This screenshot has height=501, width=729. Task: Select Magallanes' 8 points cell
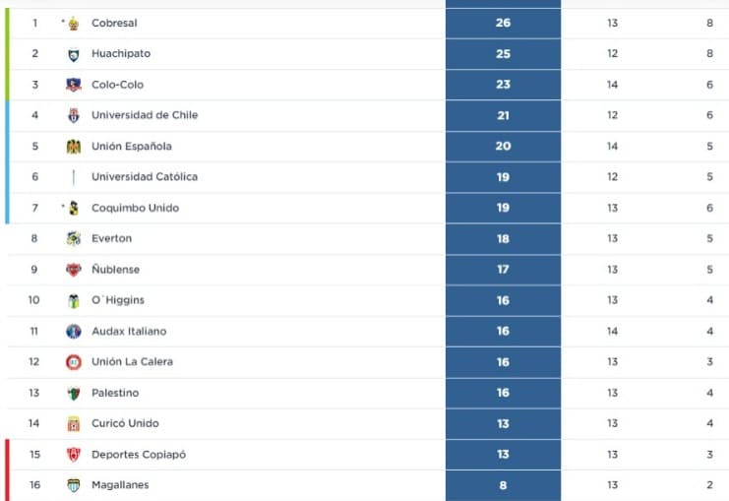click(x=503, y=485)
